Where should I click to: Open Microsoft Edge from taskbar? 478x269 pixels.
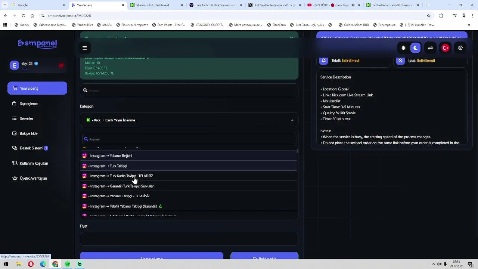[x=43, y=264]
